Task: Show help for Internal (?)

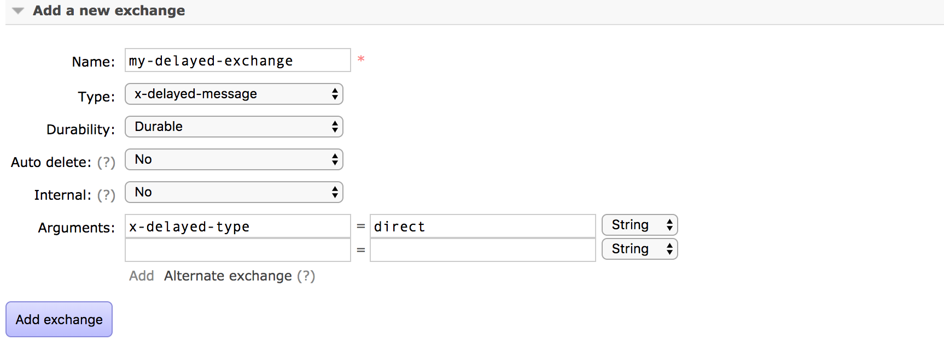Action: pos(106,195)
